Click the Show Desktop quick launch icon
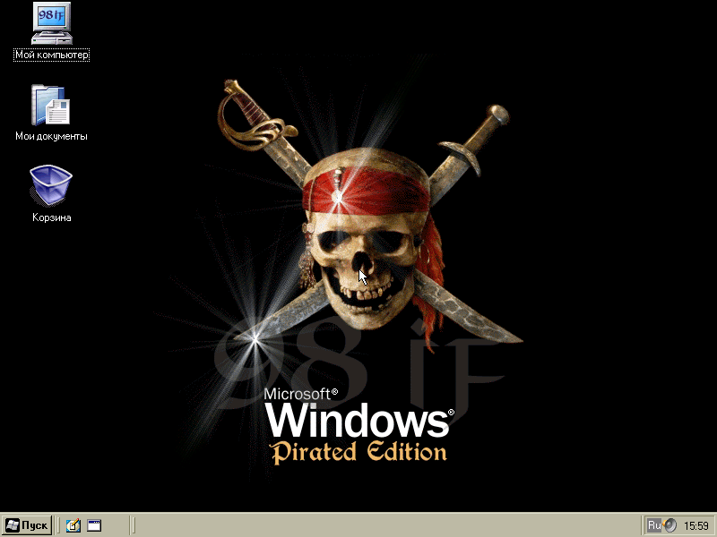Image resolution: width=717 pixels, height=537 pixels. tap(73, 525)
